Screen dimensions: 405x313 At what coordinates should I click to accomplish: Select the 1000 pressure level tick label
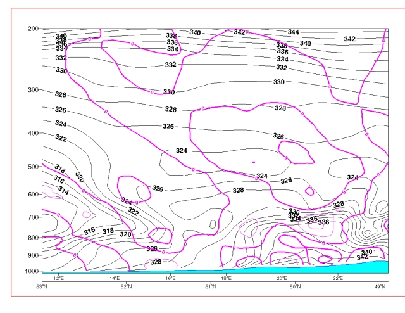pos(32,271)
